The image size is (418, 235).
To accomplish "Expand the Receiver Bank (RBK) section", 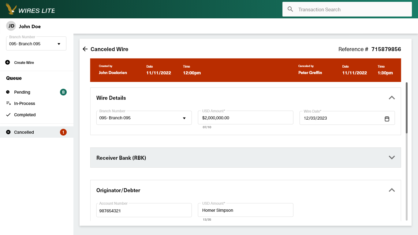I will tap(392, 158).
